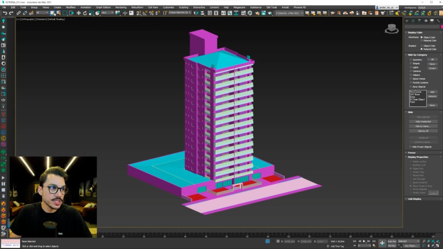443x249 pixels.
Task: Click the Select Link chain icon
Action: coord(19,13)
